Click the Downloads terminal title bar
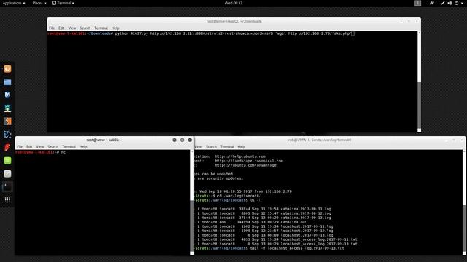467x262 pixels. coord(234,21)
